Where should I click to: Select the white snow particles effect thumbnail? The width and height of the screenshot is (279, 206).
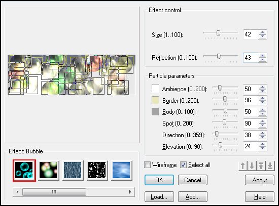click(x=97, y=170)
